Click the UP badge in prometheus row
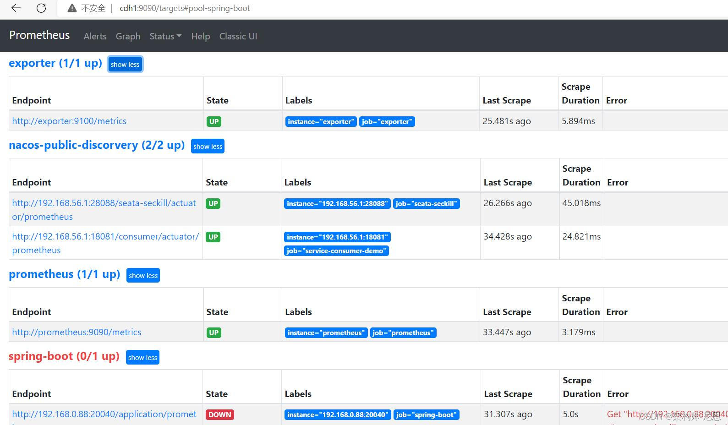 coord(213,332)
